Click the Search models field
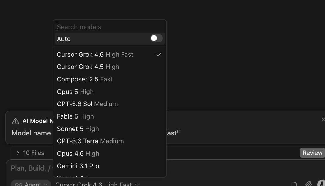Screen dimensions: 325x186 (110, 27)
